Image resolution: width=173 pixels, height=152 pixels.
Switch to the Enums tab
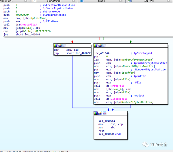(101, 1)
